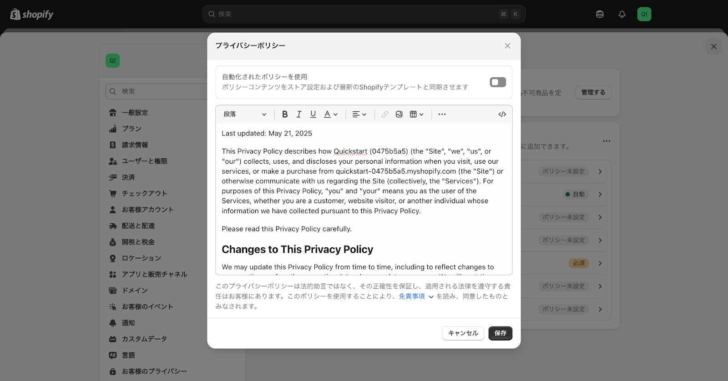Open the 段落 paragraph style dropdown

(245, 114)
